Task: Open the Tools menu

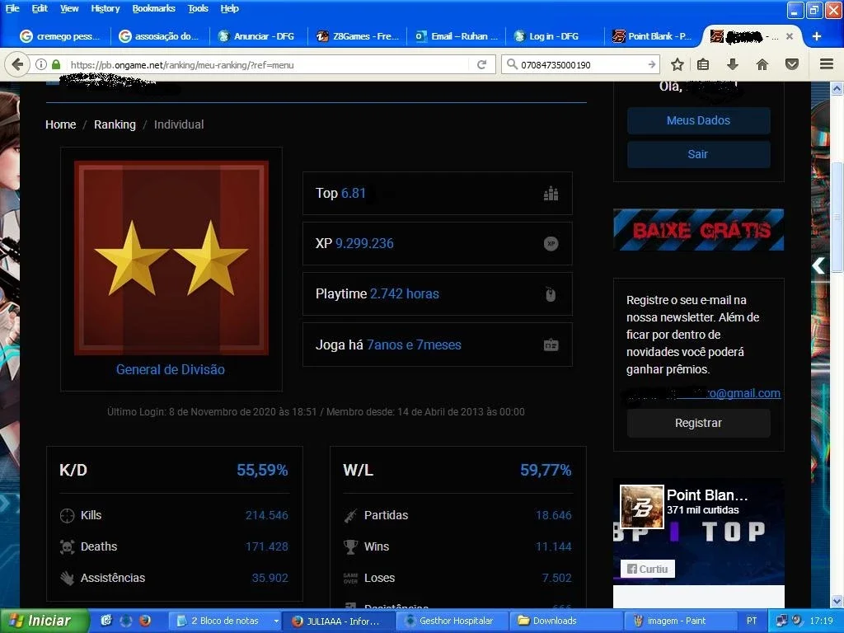Action: [198, 8]
